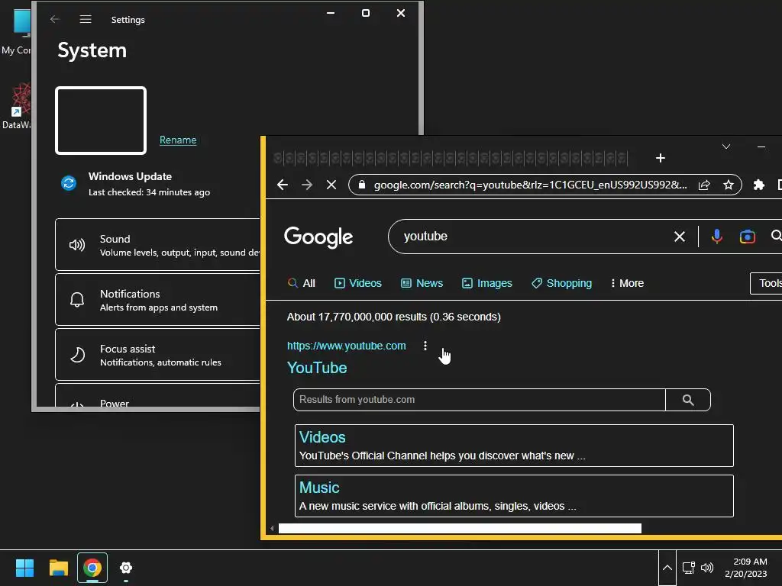This screenshot has height=586, width=782.
Task: Click the Rename link in Settings
Action: (x=177, y=140)
